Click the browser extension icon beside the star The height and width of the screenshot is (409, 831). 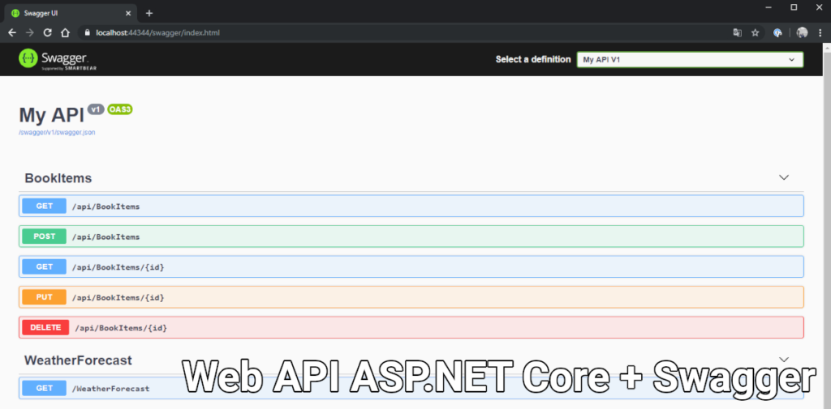click(778, 33)
